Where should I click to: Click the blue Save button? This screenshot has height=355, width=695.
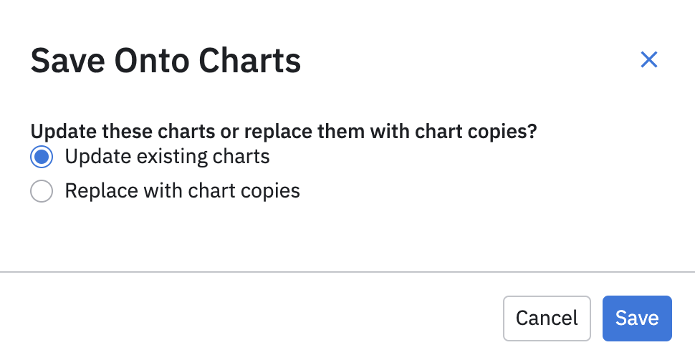click(x=637, y=318)
